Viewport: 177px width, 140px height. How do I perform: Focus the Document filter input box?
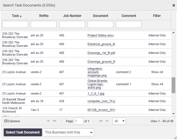click(100, 24)
